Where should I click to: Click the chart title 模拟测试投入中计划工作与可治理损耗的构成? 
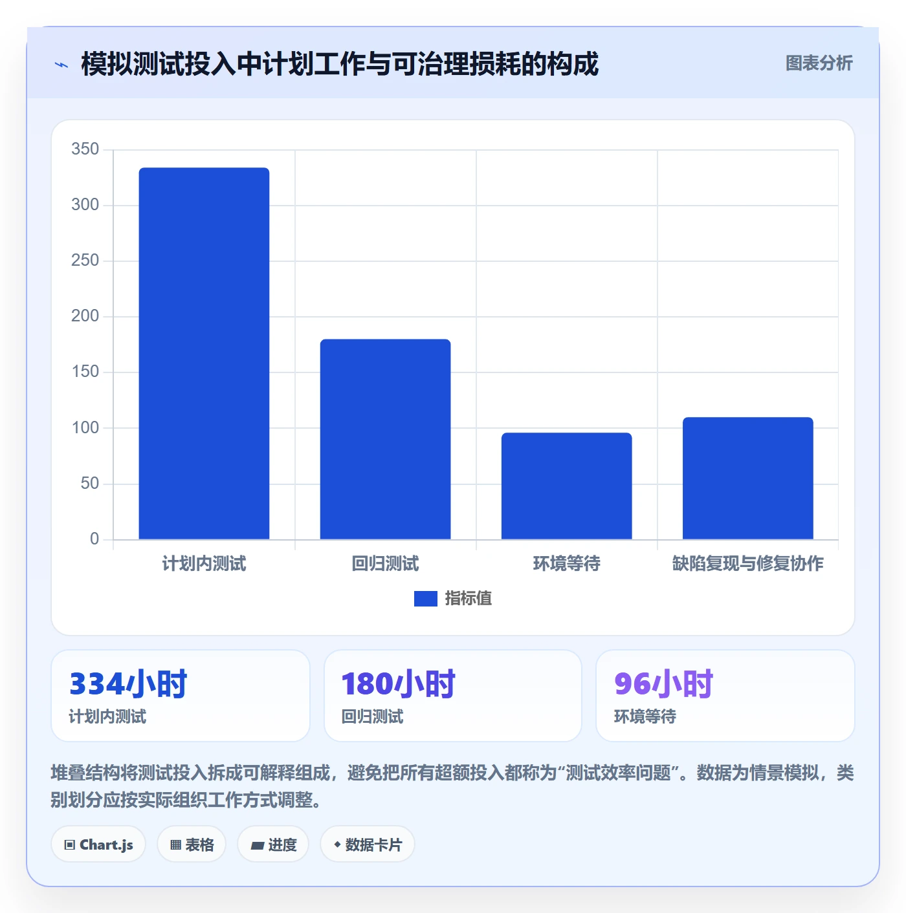340,64
